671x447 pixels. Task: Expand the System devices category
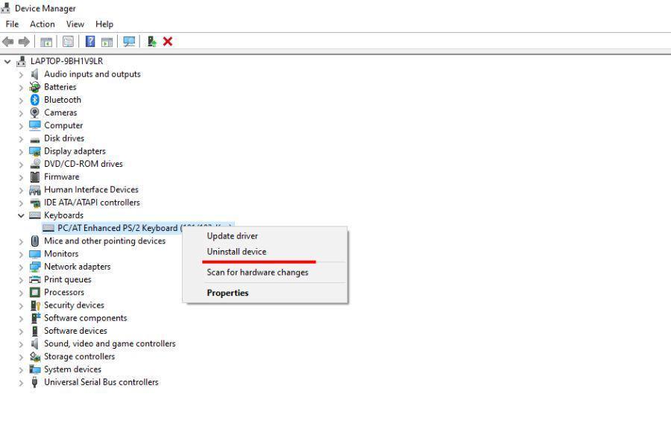tap(21, 370)
